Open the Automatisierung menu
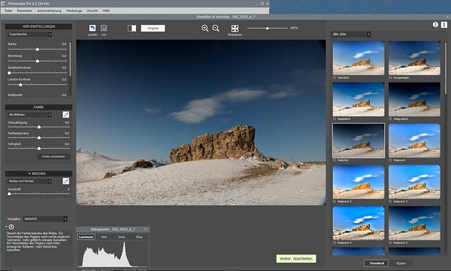Screen dimensions: 451x271 click(x=49, y=11)
